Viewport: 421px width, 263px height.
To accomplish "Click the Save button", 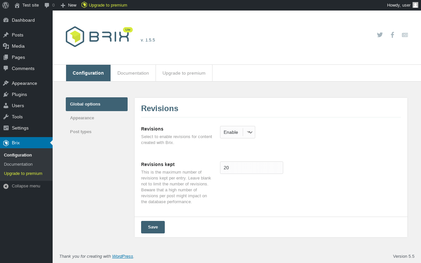I will click(x=153, y=227).
